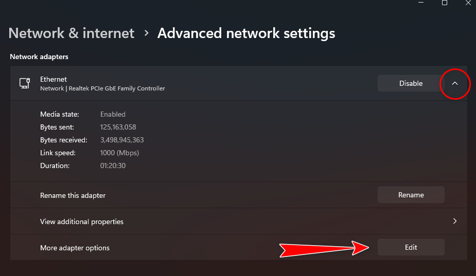Image resolution: width=476 pixels, height=276 pixels.
Task: Click the Link speed 1000 (Mbps) value
Action: (x=119, y=153)
